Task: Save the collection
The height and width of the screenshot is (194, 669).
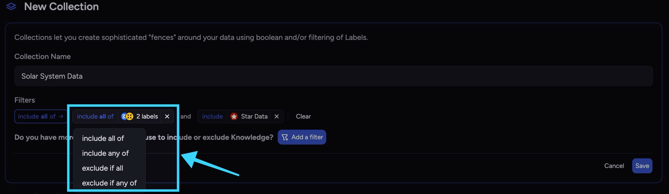Action: tap(642, 166)
